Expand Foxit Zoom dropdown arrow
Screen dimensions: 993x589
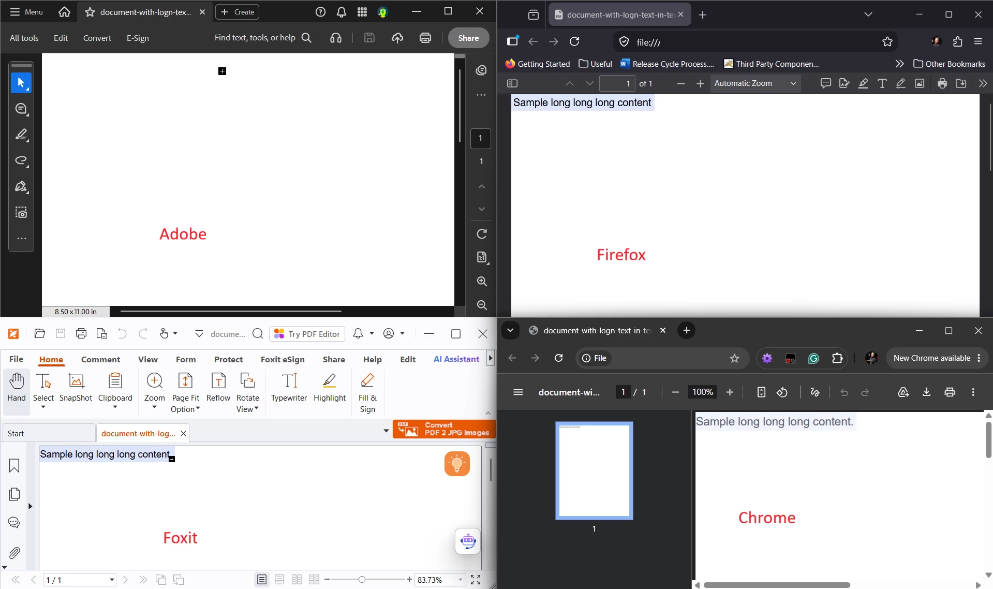[154, 407]
